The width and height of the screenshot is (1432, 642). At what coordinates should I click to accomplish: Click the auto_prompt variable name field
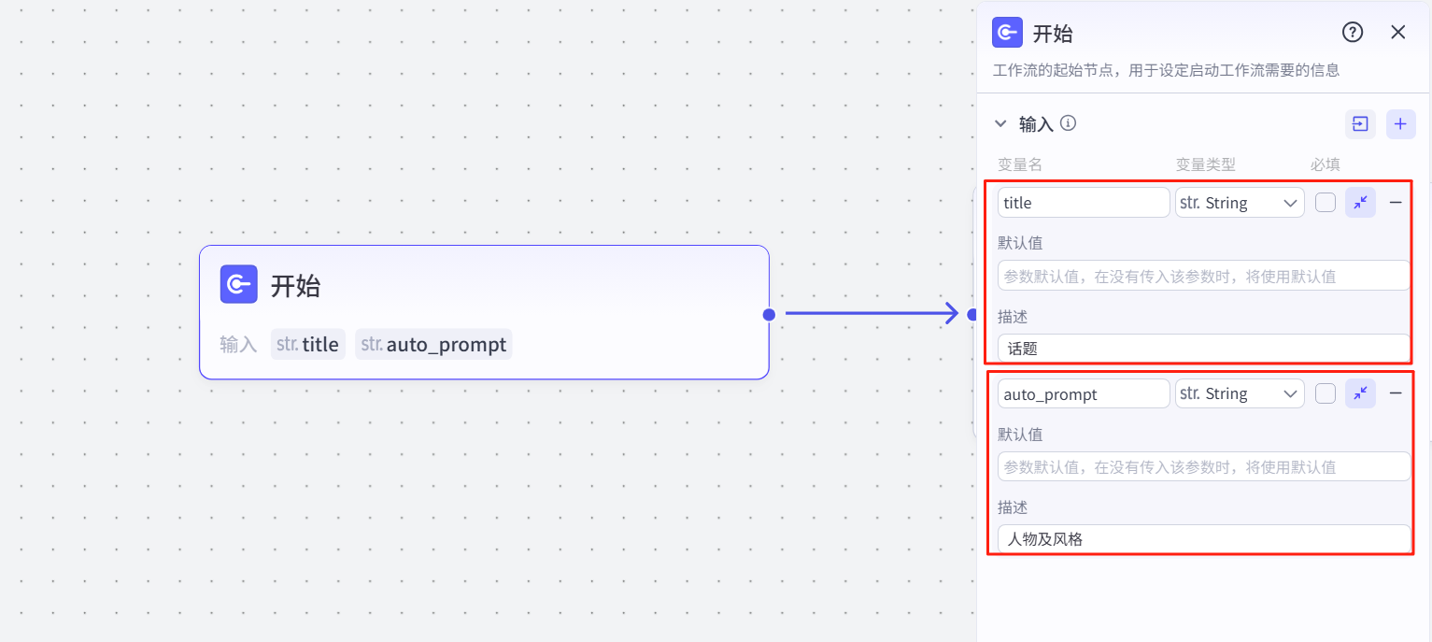coord(1084,393)
